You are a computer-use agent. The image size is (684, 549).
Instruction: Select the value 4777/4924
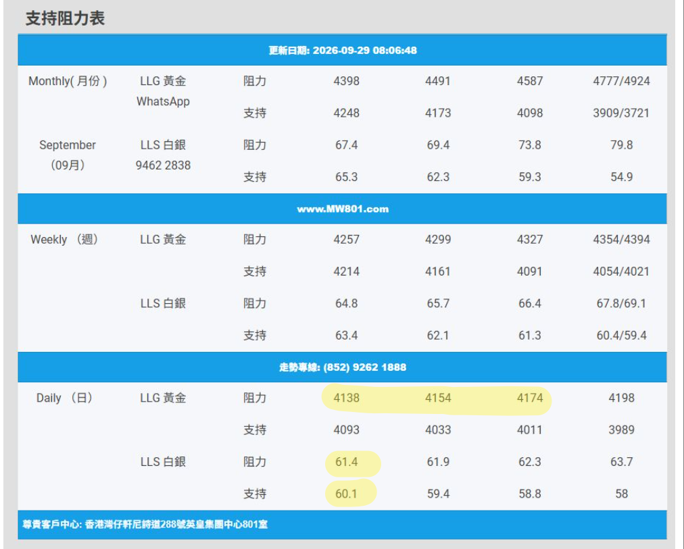[x=621, y=81]
